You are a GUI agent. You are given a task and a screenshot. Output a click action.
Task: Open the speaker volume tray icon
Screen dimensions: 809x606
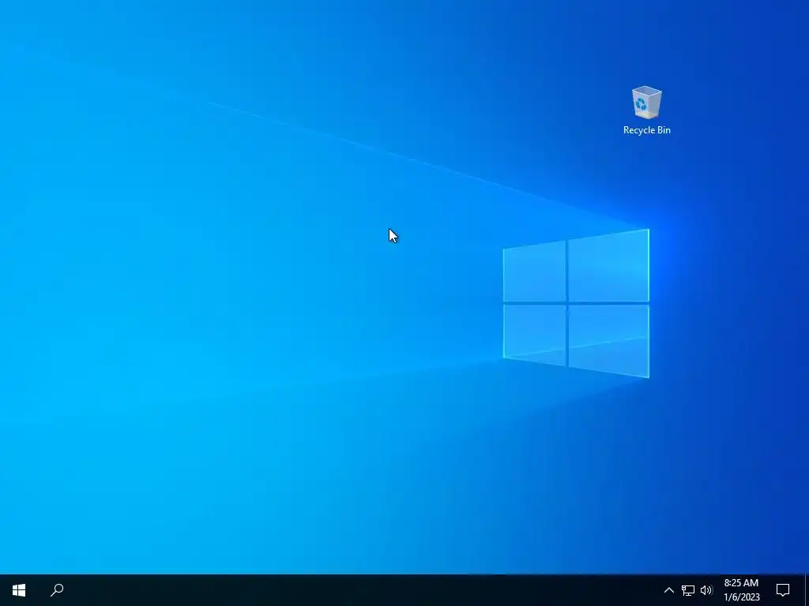(706, 590)
